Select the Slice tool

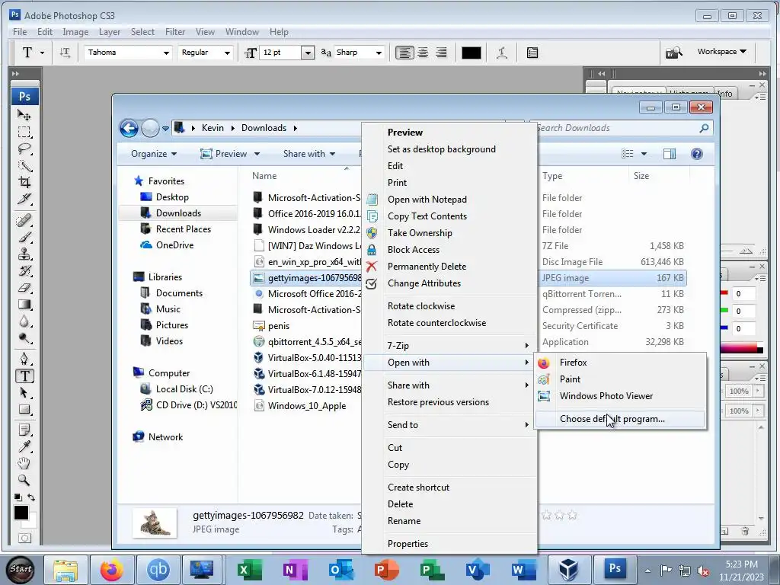point(24,199)
